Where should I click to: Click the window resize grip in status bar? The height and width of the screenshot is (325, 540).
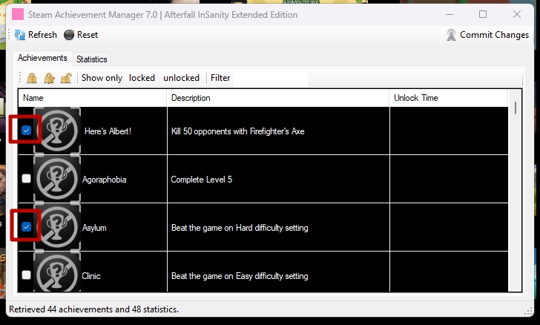pos(528,311)
